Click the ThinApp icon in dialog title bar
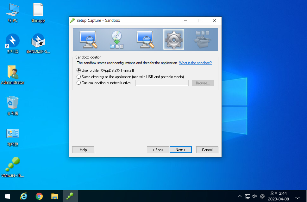 coord(72,21)
